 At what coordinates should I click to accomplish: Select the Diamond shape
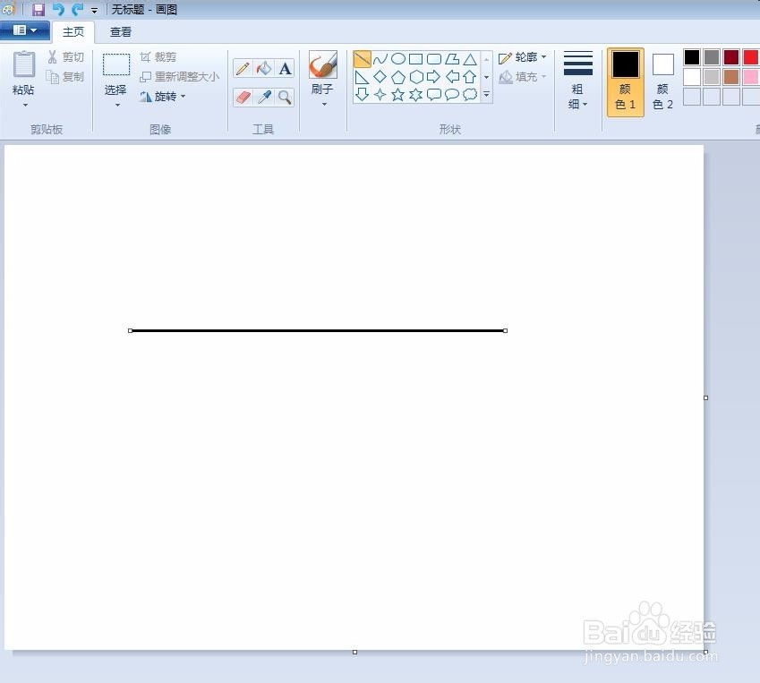click(380, 77)
